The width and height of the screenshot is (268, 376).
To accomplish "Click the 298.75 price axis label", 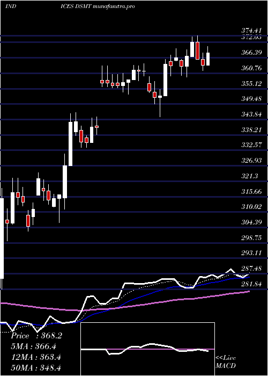I will [x=251, y=237].
